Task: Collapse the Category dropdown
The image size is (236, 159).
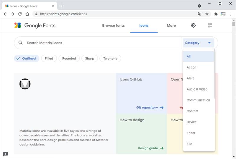Action: [x=198, y=43]
